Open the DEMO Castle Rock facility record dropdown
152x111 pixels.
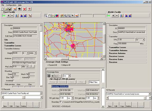(41, 93)
